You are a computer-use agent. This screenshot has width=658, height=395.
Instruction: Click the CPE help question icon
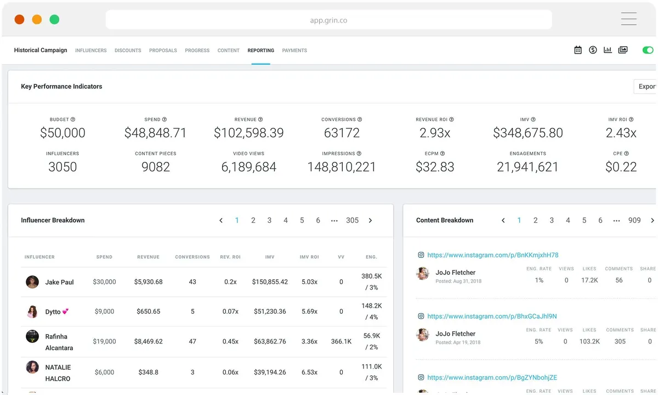click(626, 154)
